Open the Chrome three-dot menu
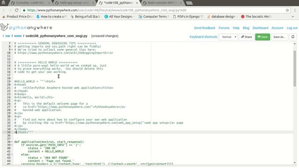 pos(295,10)
